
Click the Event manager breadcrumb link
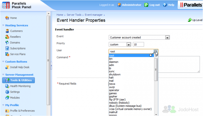[x=94, y=15]
